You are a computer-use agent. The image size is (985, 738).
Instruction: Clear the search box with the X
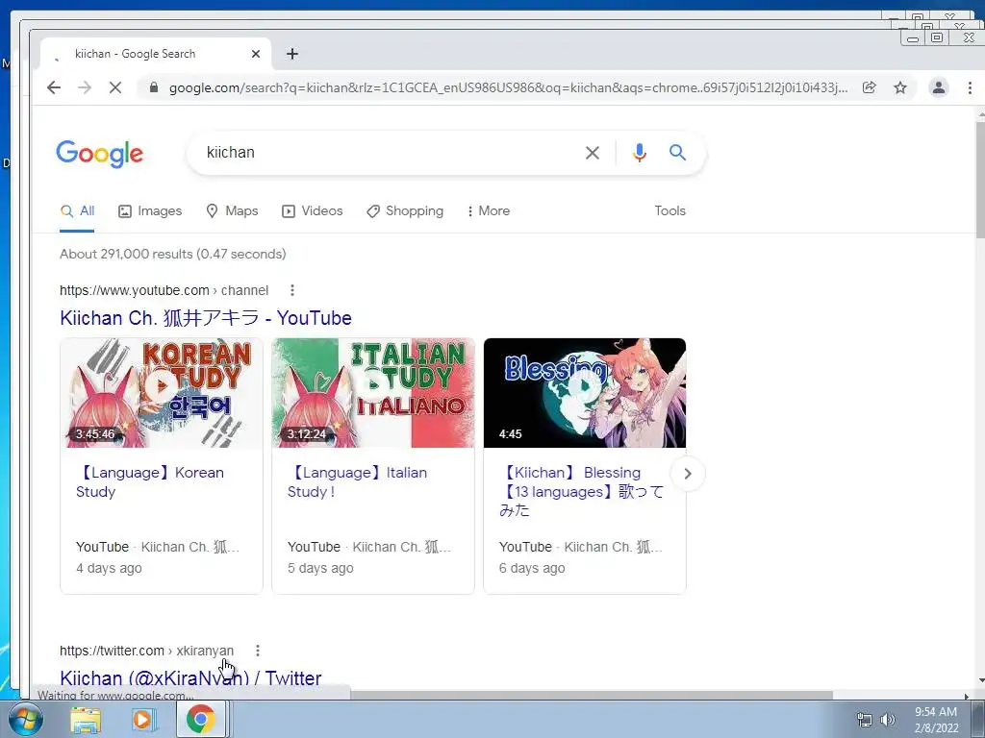coord(593,153)
